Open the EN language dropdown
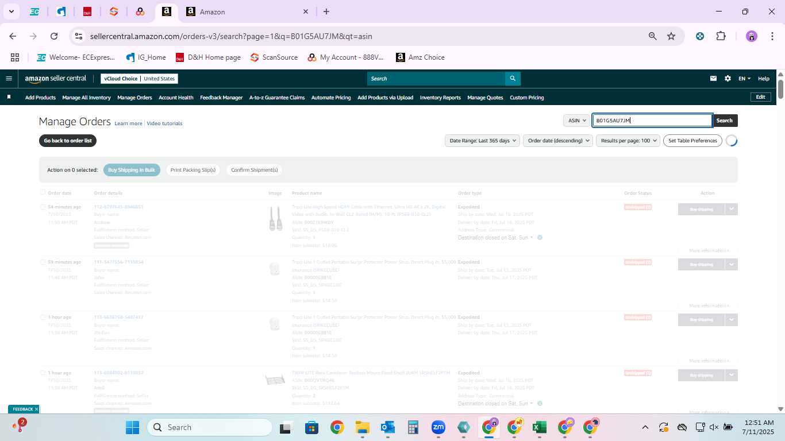Screen dimensions: 785x441 click(x=744, y=79)
